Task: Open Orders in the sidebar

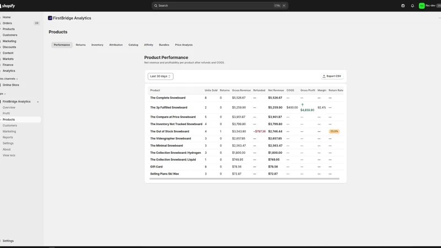Action: pos(7,23)
